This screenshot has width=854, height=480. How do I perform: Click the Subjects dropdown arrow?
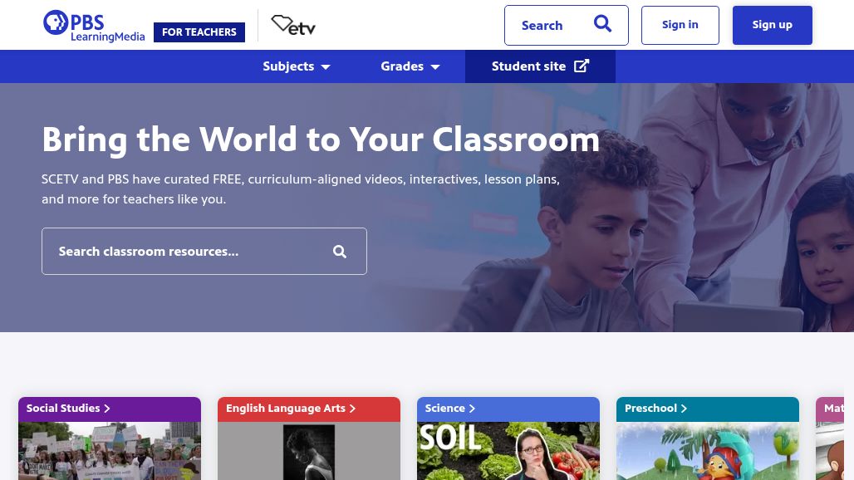pyautogui.click(x=326, y=67)
